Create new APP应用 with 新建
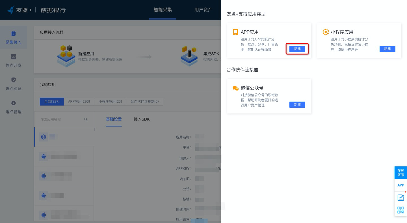407x223 pixels. coord(297,49)
